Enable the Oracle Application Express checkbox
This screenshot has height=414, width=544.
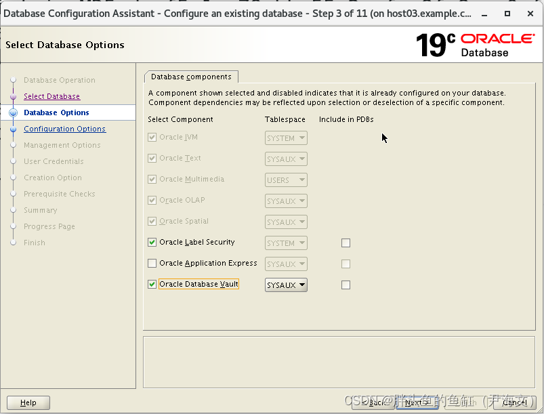(152, 264)
